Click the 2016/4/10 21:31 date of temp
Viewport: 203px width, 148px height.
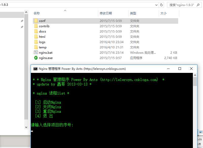click(x=111, y=47)
